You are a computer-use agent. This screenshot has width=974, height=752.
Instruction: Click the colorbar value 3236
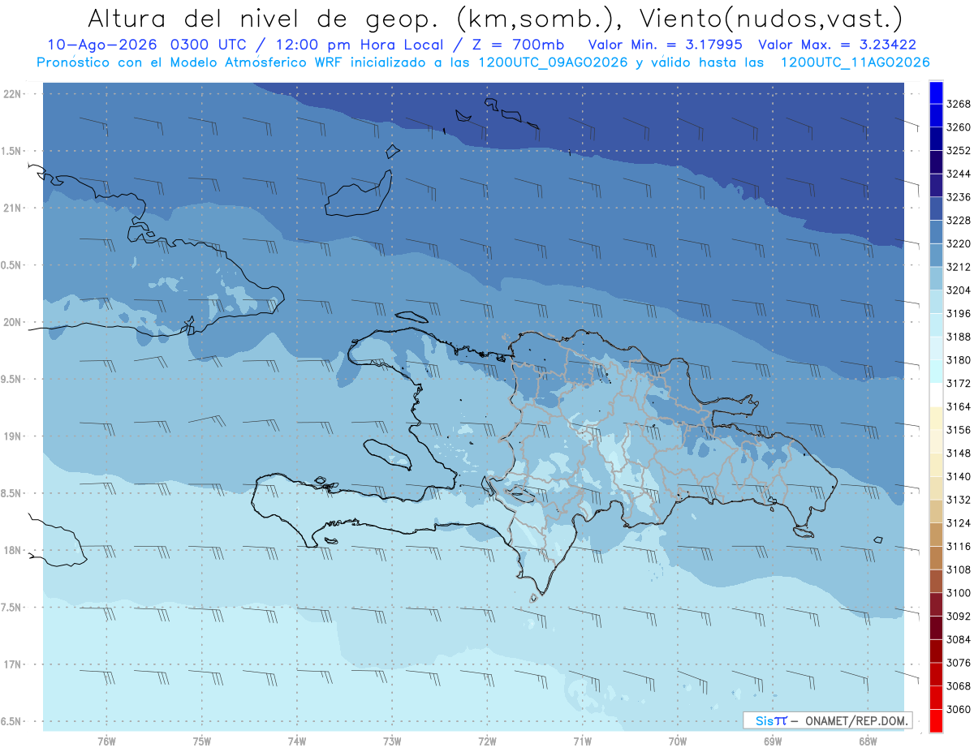959,197
